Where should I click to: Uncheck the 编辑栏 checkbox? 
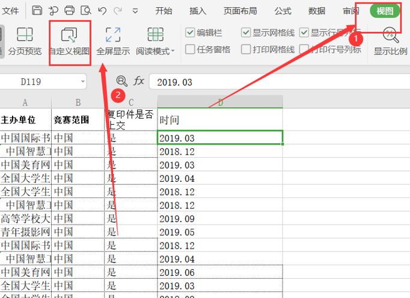click(x=190, y=33)
